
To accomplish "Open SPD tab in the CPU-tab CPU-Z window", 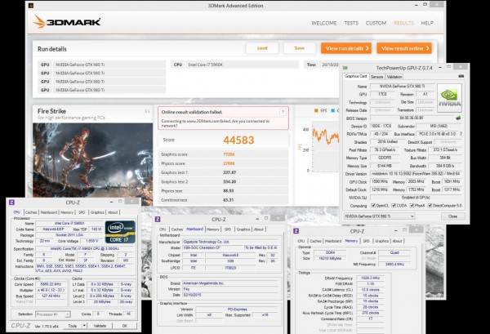I will [82, 212].
